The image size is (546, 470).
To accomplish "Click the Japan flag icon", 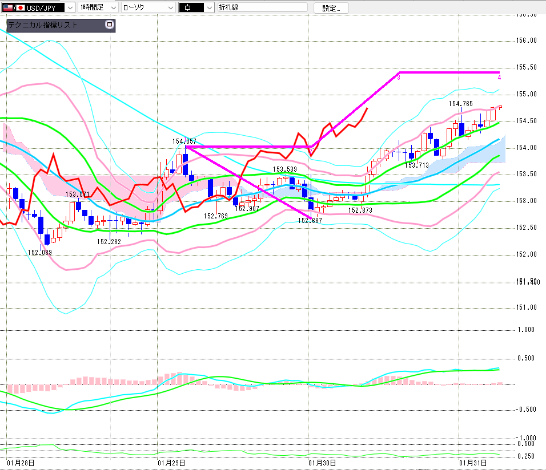I will click(x=21, y=7).
